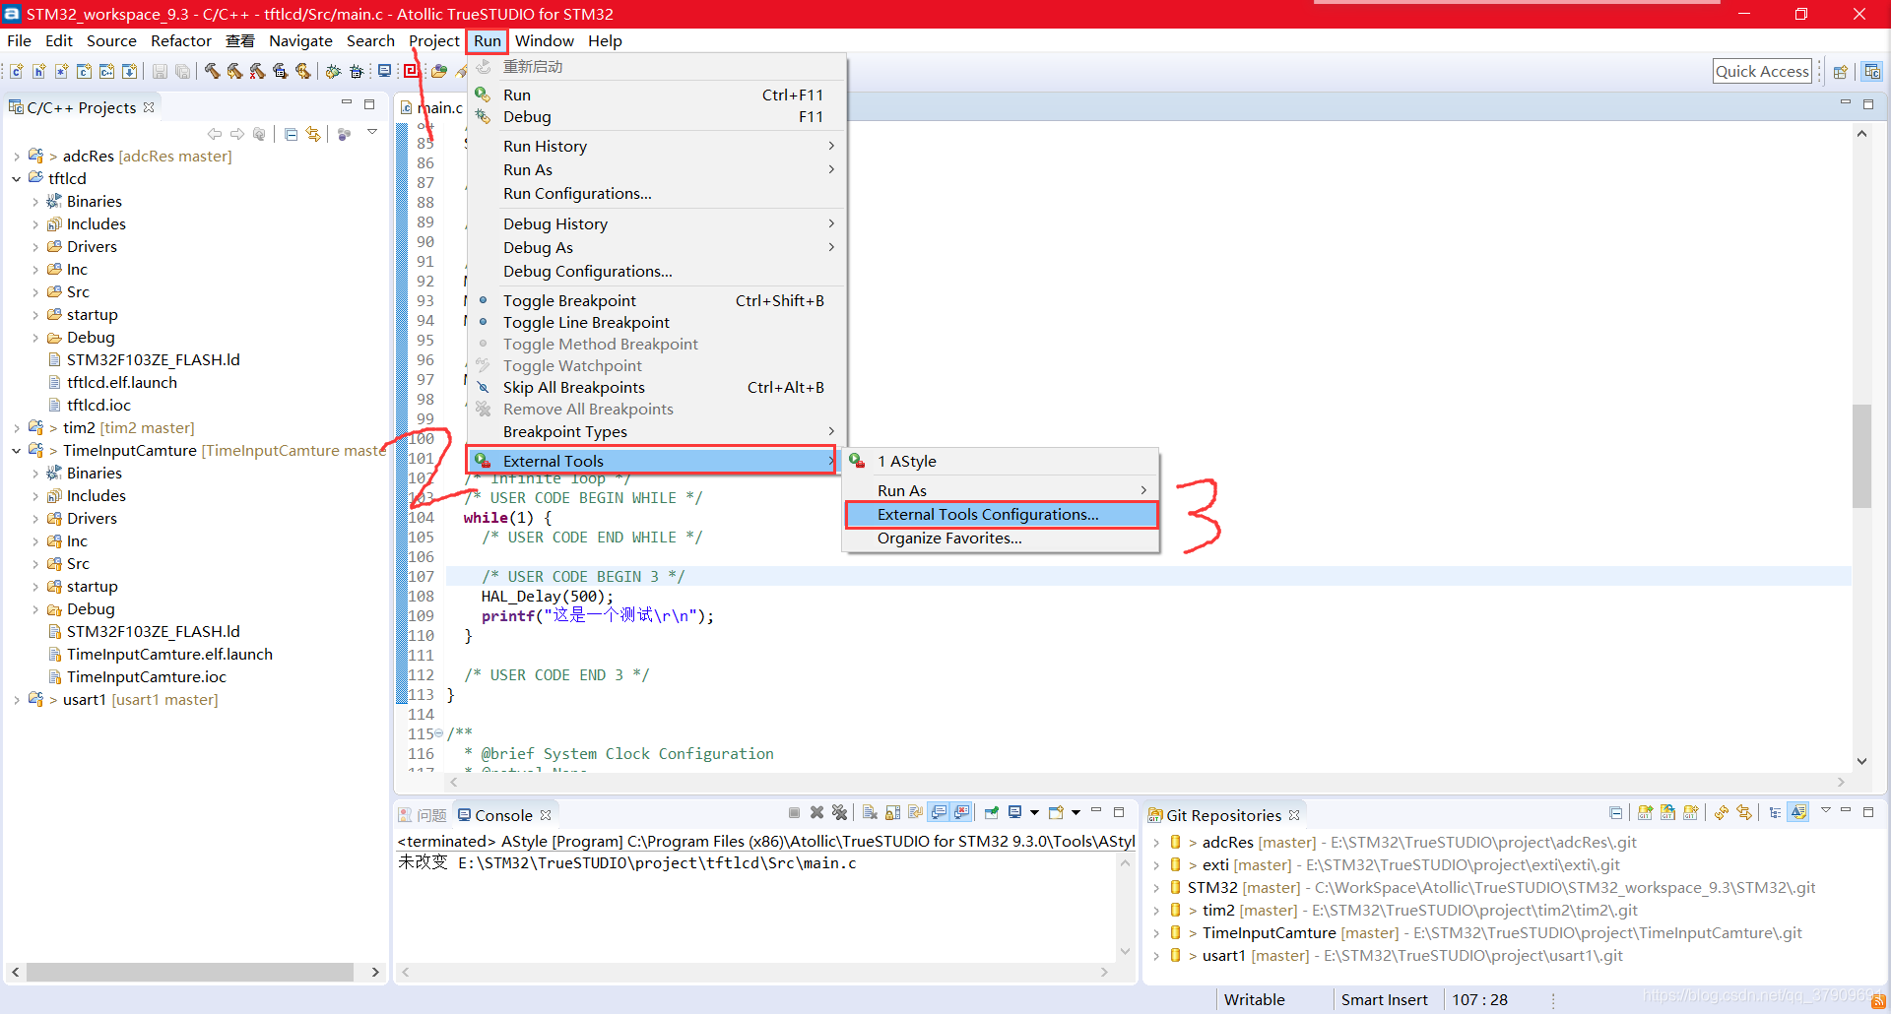
Task: Launch 1 AStyle external tool
Action: (1002, 461)
